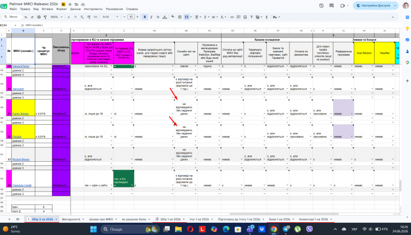This screenshot has width=411, height=235.
Task: Toggle merge cells button
Action: [x=186, y=17]
